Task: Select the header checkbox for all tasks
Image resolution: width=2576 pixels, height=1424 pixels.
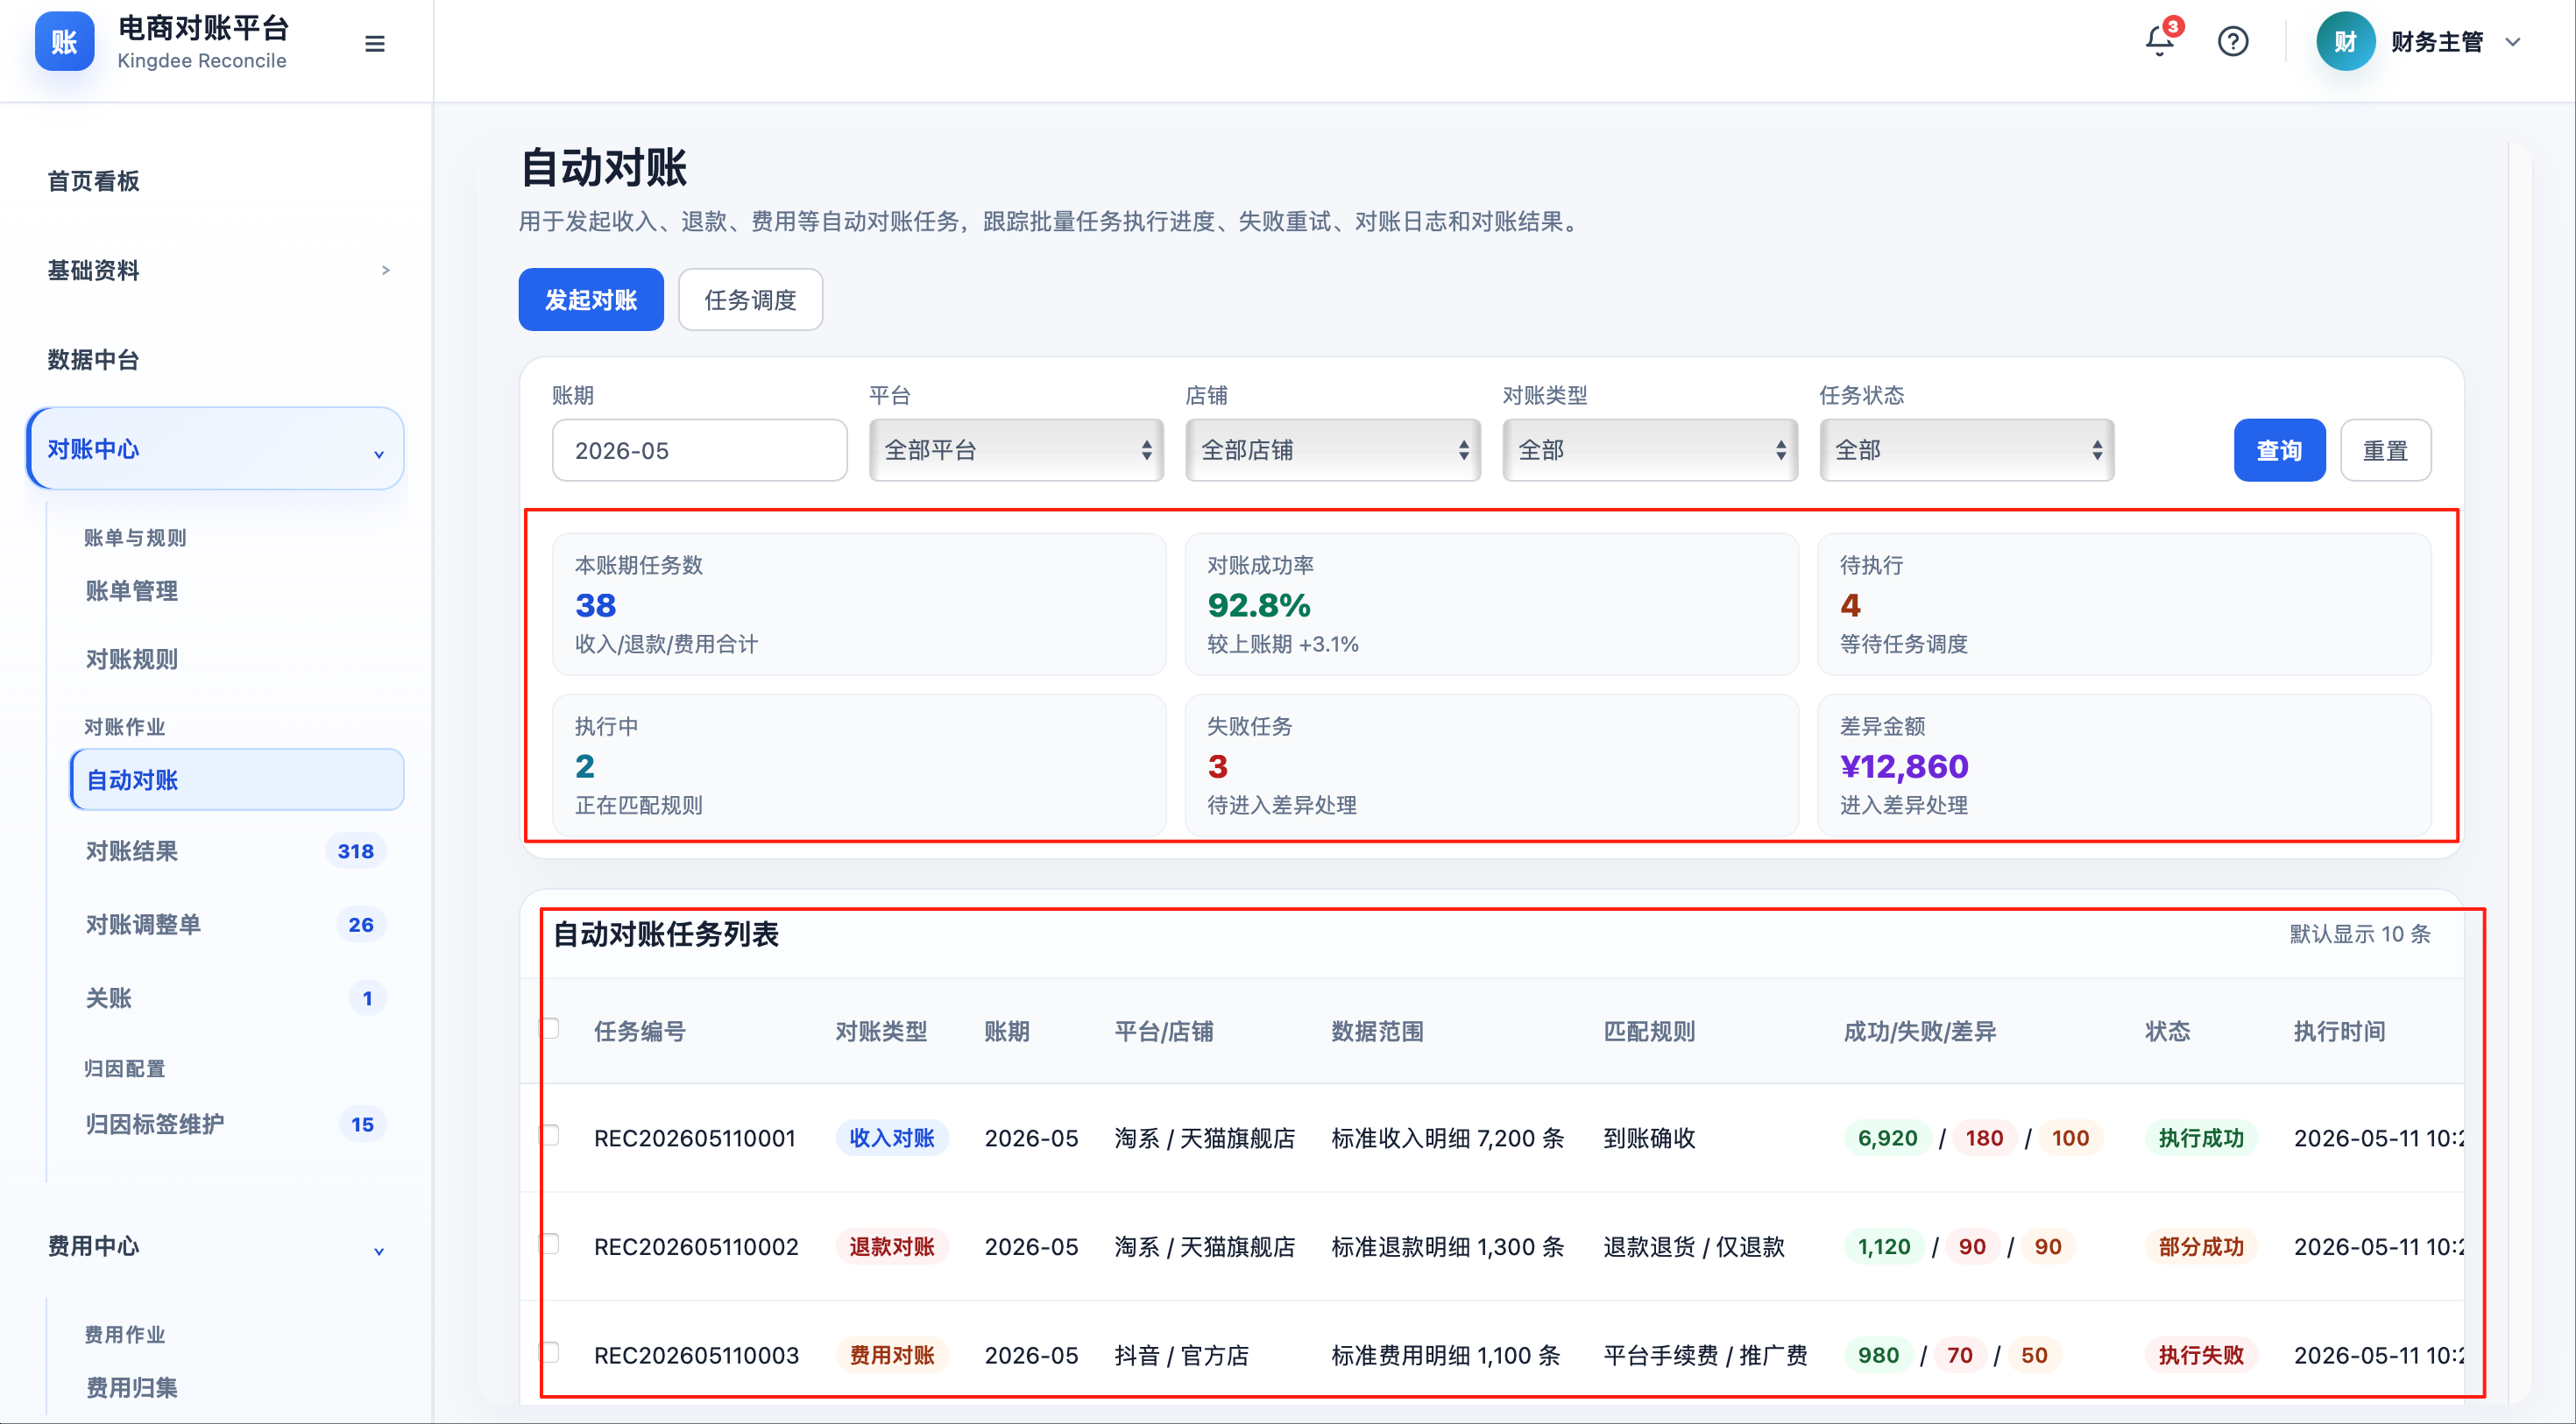Action: [x=549, y=1028]
